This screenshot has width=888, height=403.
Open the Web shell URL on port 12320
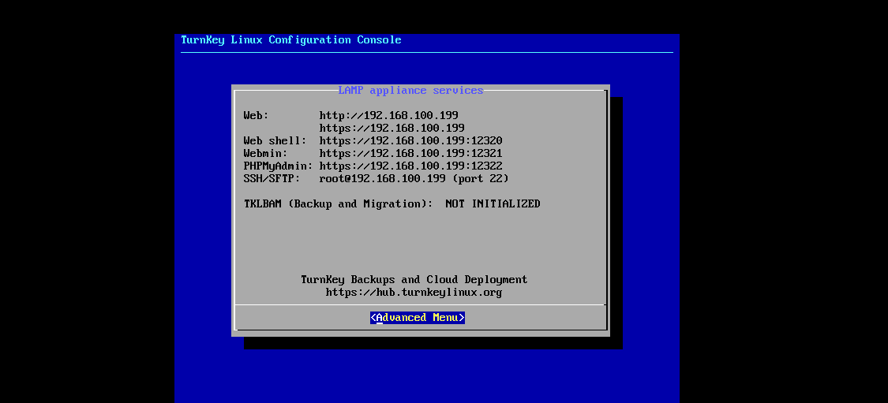click(410, 140)
